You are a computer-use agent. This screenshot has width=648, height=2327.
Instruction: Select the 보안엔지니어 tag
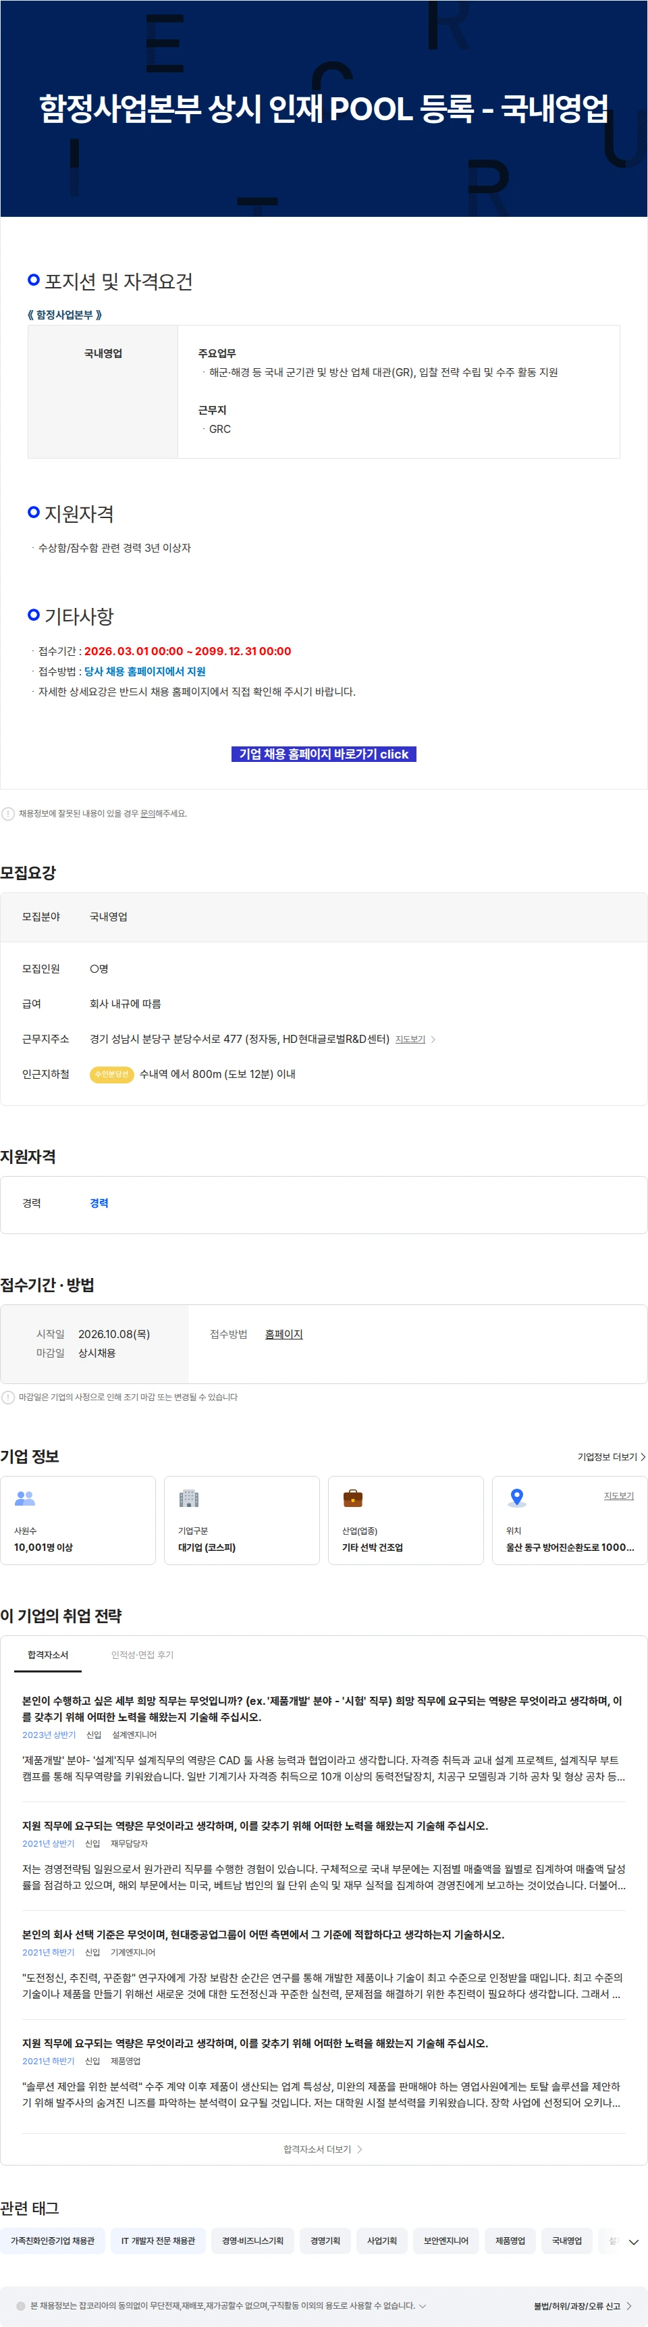coord(446,2241)
